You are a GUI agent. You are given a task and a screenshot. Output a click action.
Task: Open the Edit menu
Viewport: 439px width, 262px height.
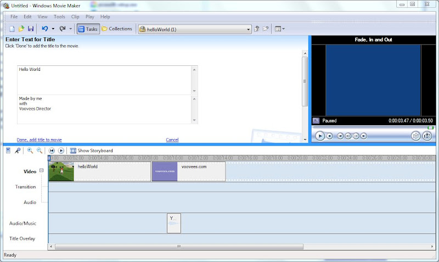[x=27, y=17]
